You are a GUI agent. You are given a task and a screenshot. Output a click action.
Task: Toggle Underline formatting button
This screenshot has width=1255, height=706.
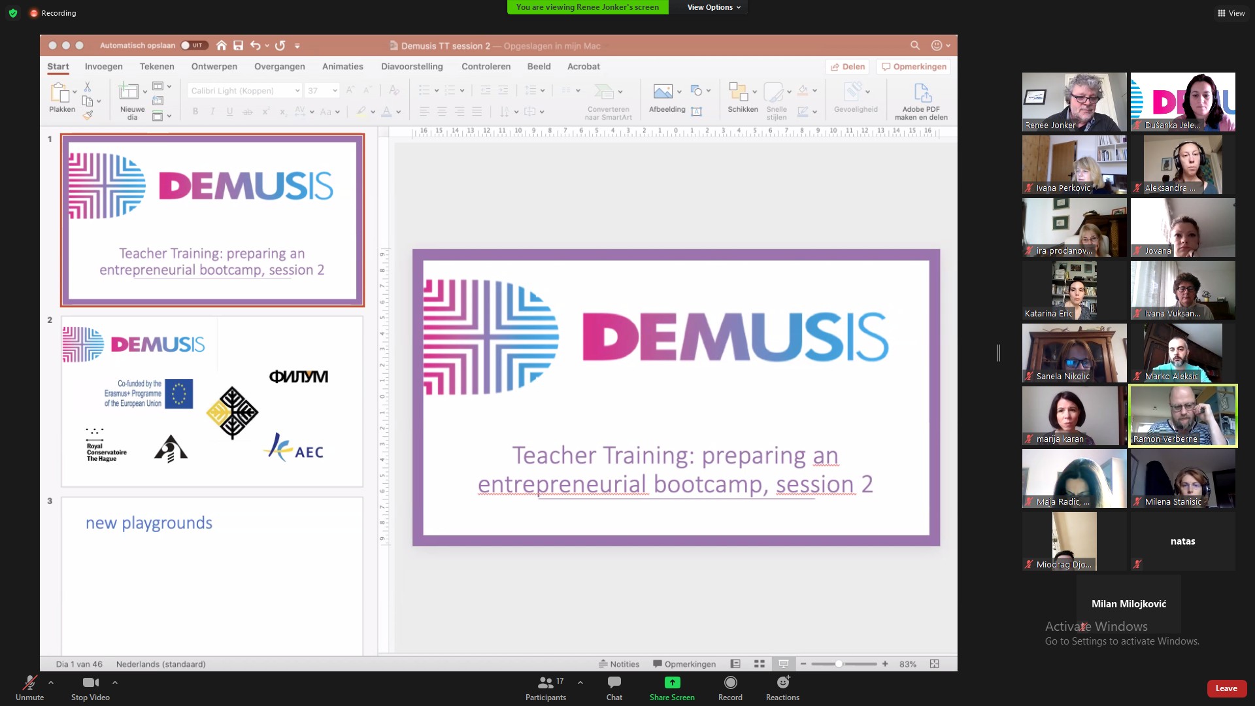[x=229, y=112]
